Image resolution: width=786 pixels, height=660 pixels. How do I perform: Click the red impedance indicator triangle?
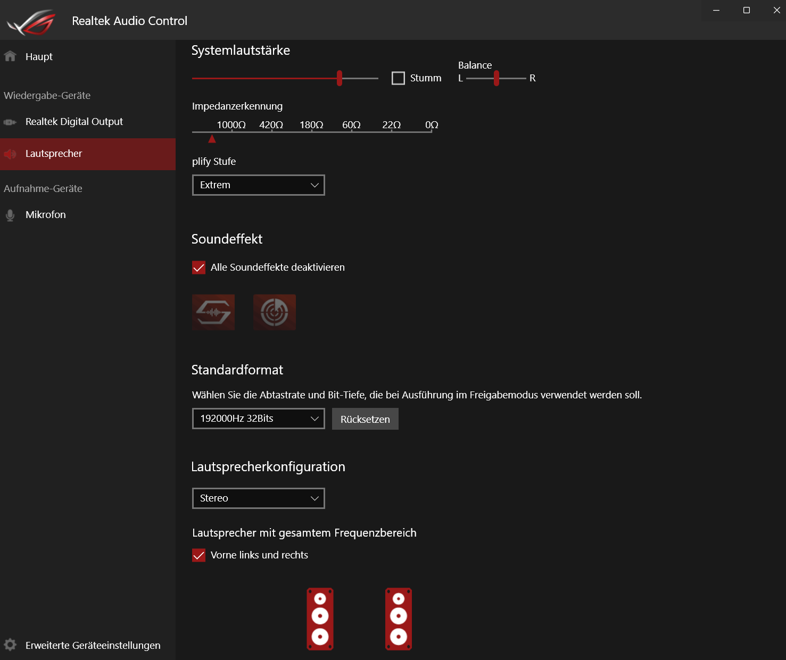pyautogui.click(x=212, y=139)
